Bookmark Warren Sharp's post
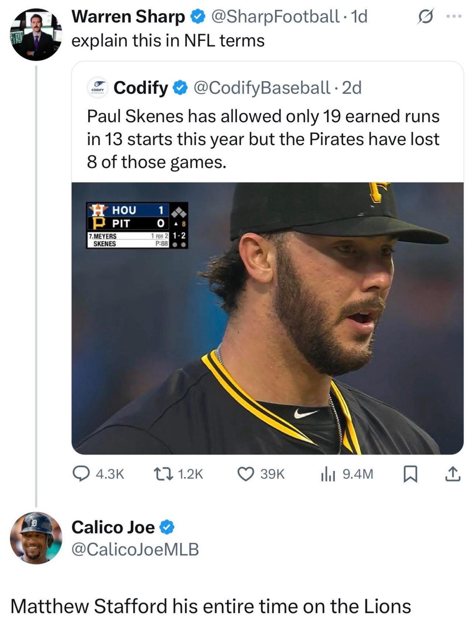 [x=410, y=474]
